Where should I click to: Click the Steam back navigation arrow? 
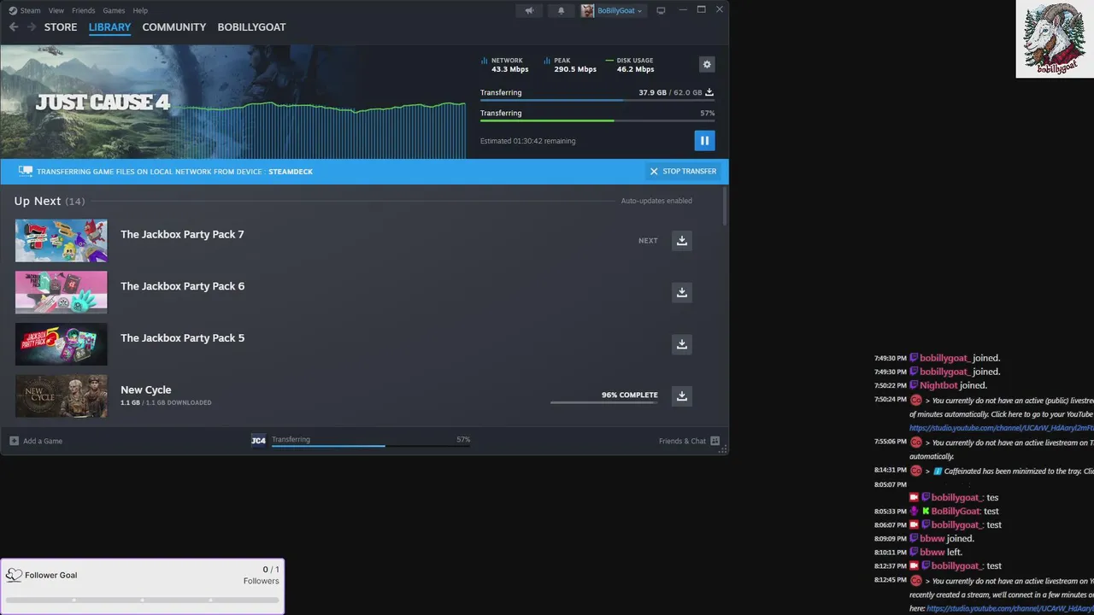click(13, 27)
